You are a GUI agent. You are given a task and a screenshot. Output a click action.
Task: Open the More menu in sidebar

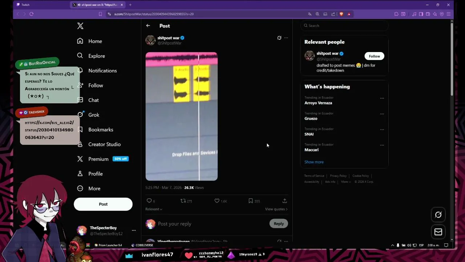pos(89,188)
